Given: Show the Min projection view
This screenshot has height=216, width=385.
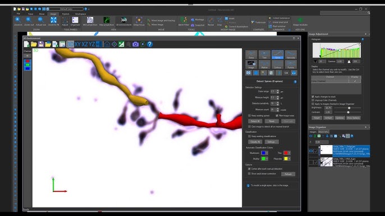Looking at the screenshot, I should (90, 21).
